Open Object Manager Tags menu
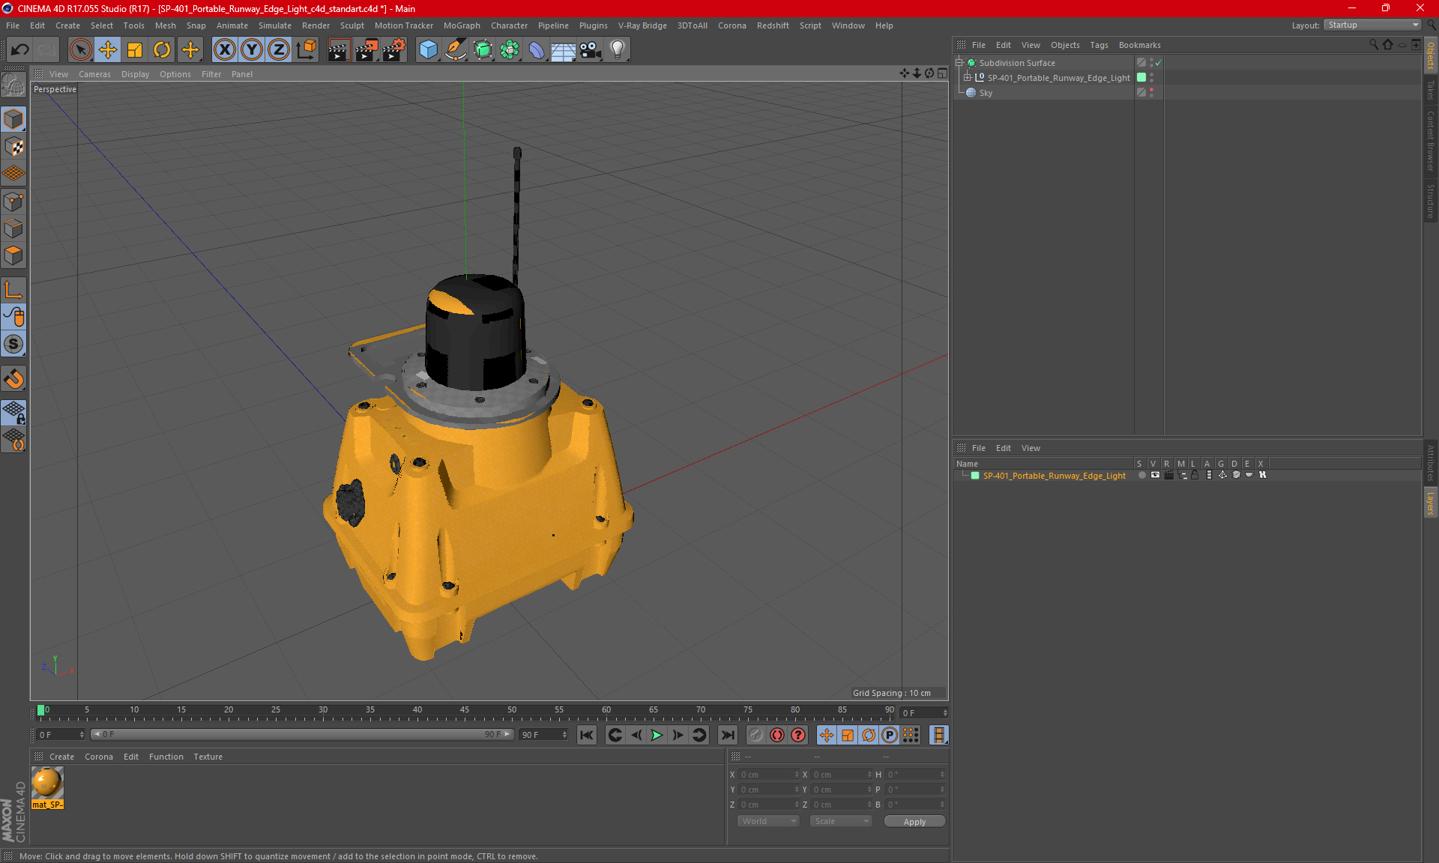 (x=1099, y=45)
